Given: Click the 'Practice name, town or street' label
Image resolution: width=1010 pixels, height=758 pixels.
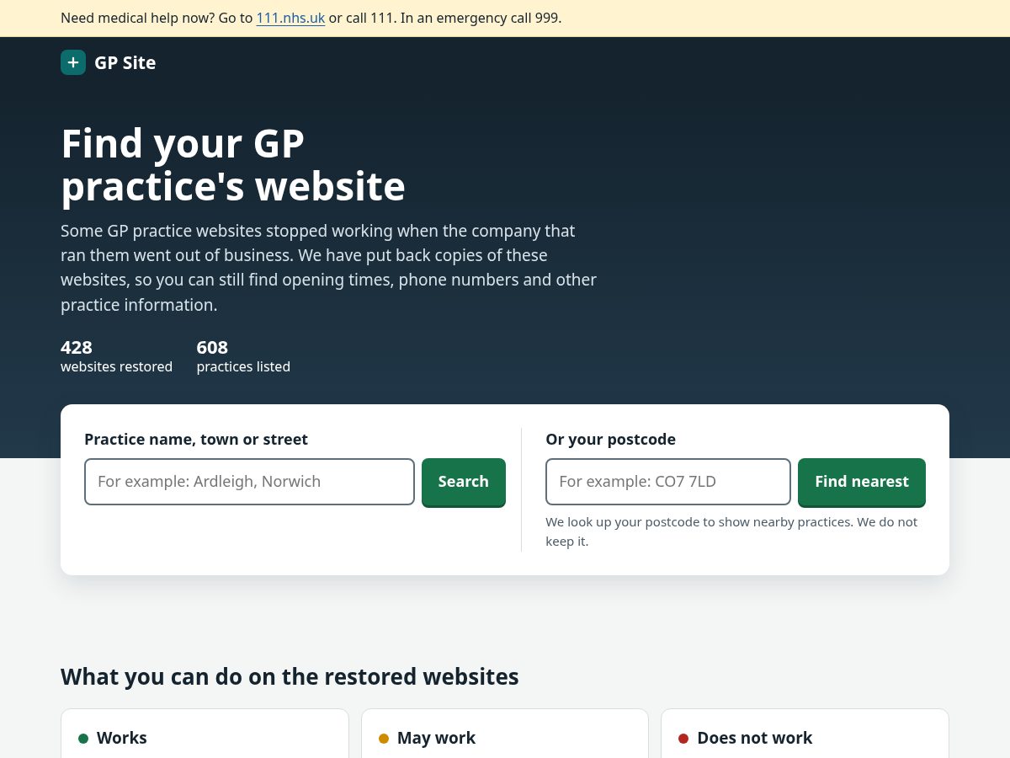Looking at the screenshot, I should tap(196, 439).
